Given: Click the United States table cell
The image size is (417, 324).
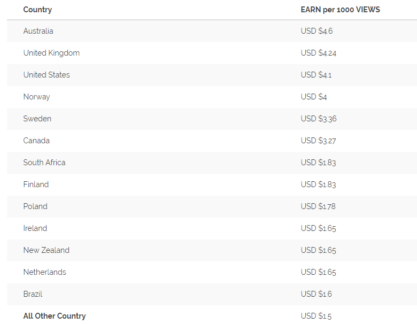Looking at the screenshot, I should click(x=47, y=75).
